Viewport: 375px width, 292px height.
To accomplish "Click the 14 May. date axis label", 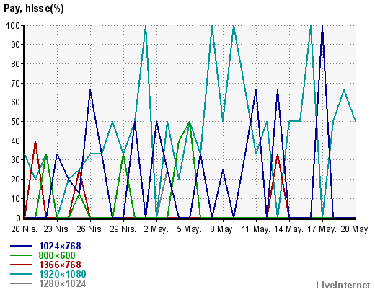I will coord(288,229).
